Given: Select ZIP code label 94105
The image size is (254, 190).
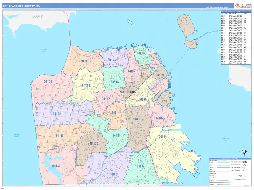Looking at the screenshot, I should (x=161, y=75).
